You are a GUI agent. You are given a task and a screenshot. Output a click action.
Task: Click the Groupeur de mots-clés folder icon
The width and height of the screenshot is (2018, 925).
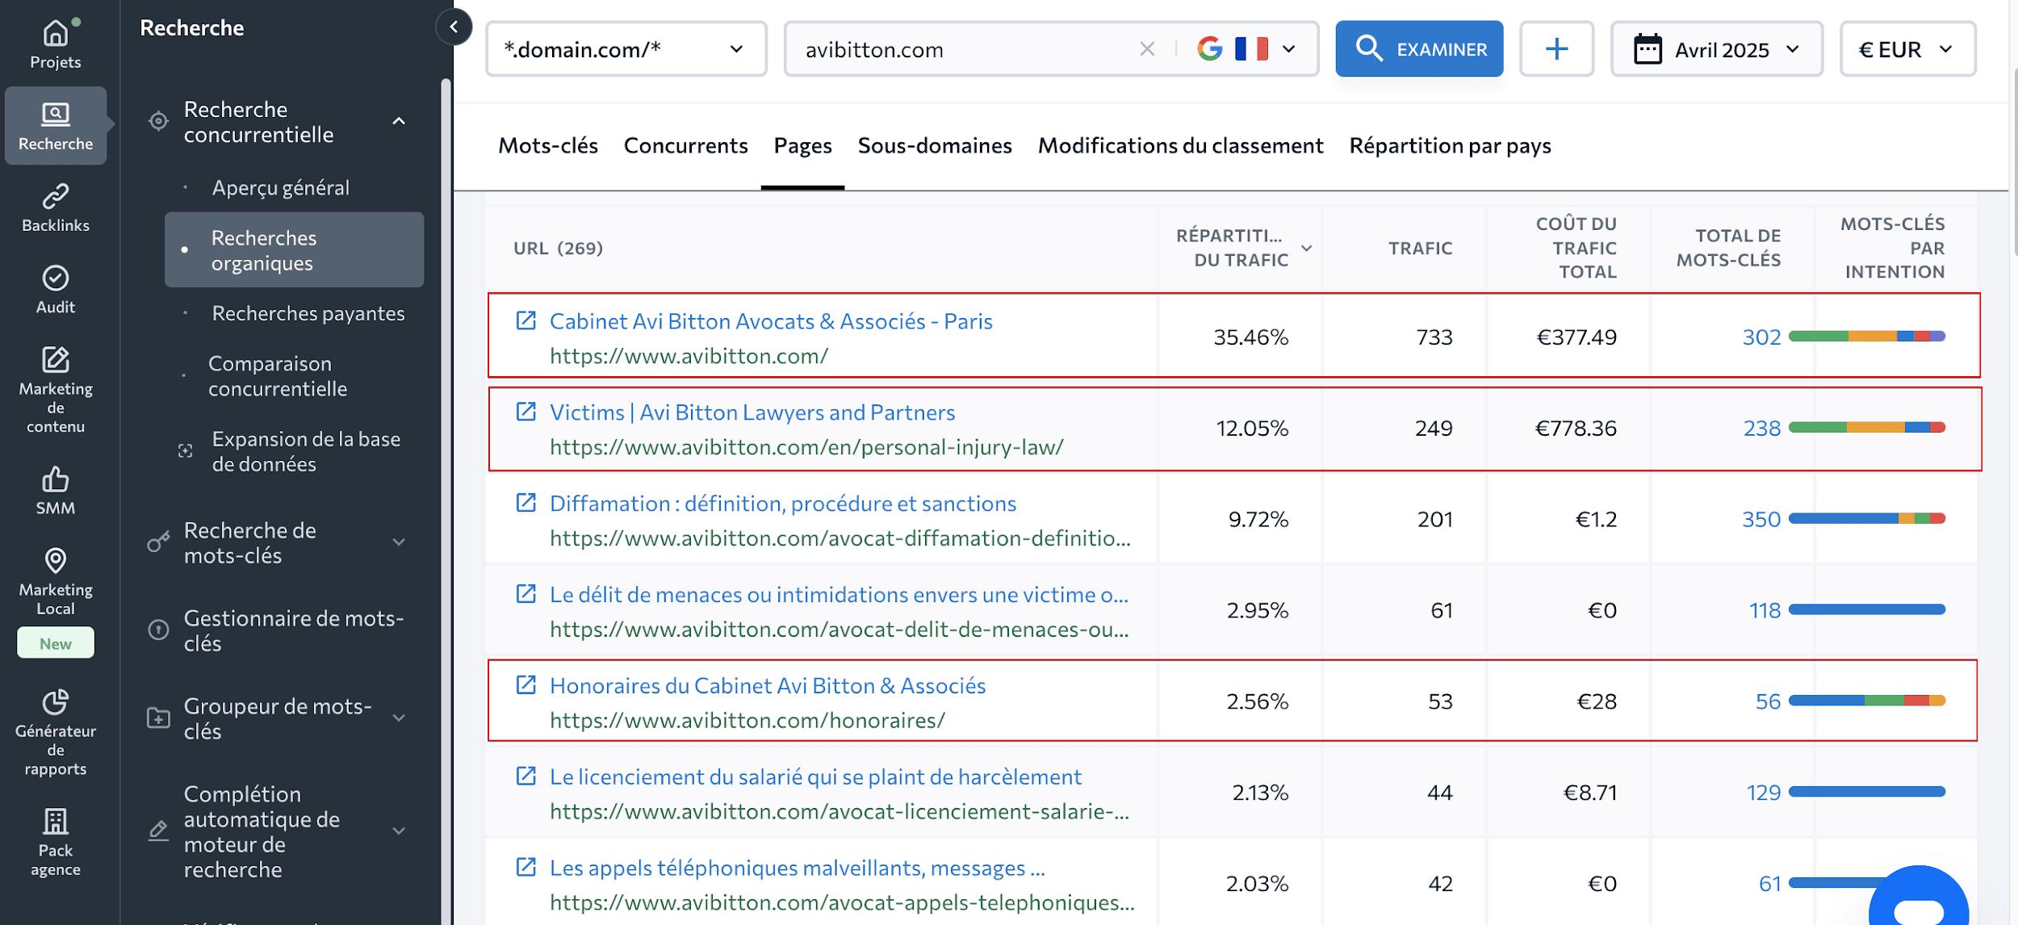pyautogui.click(x=158, y=718)
